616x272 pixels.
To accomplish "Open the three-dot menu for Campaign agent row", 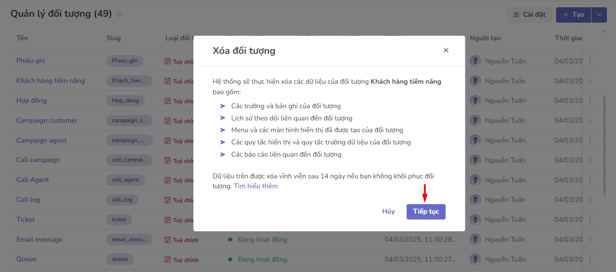I will tap(590, 140).
